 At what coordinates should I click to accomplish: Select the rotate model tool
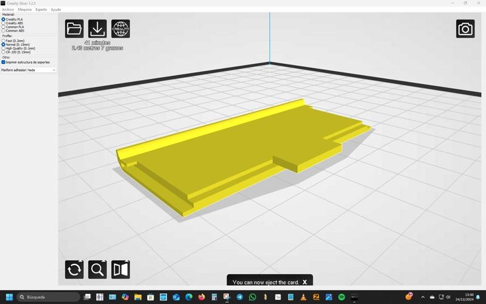click(74, 269)
